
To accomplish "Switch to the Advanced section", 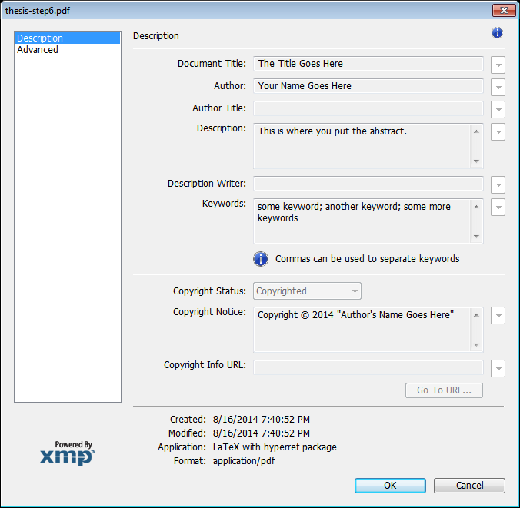I will [38, 50].
